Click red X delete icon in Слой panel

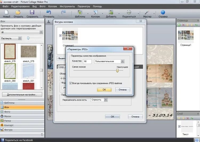[188, 118]
